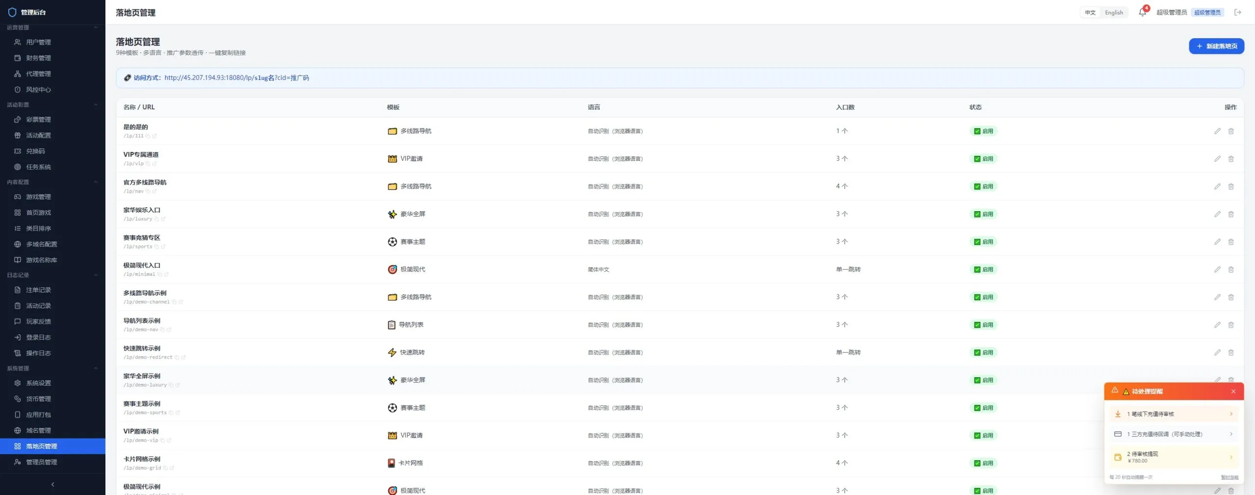Screen dimensions: 1255x495
Task: Disable the 豪华娱乐入口 landing page status
Action: pos(983,214)
